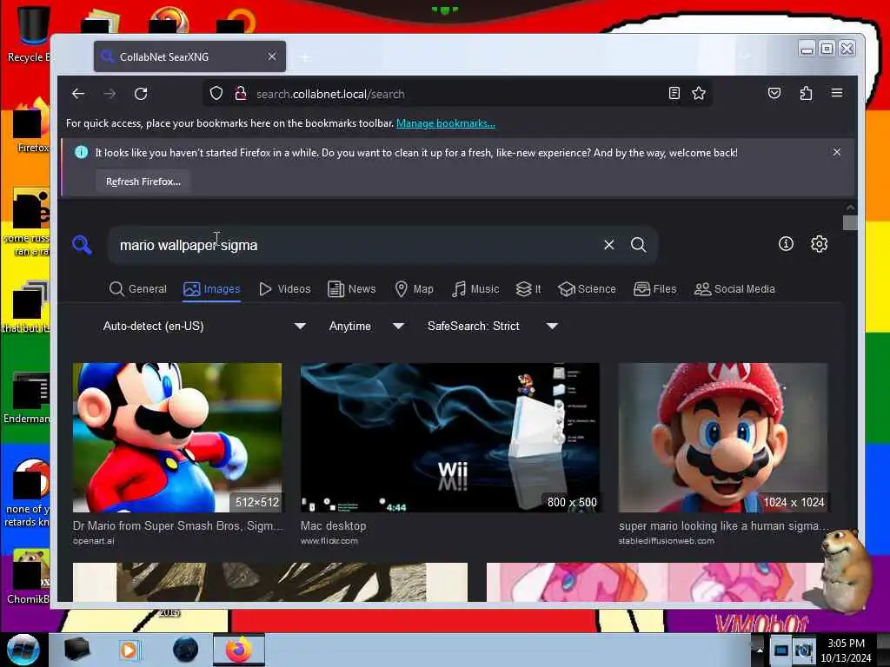Focus the mario wallpaper sigma search field
This screenshot has height=667, width=890.
click(x=355, y=245)
